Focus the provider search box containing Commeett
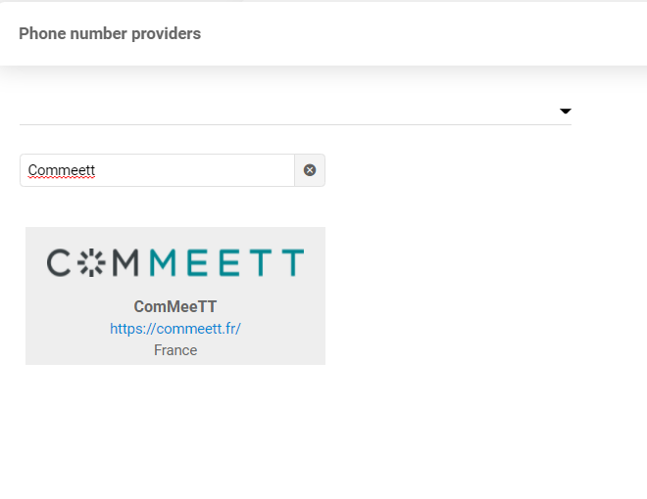 157,170
